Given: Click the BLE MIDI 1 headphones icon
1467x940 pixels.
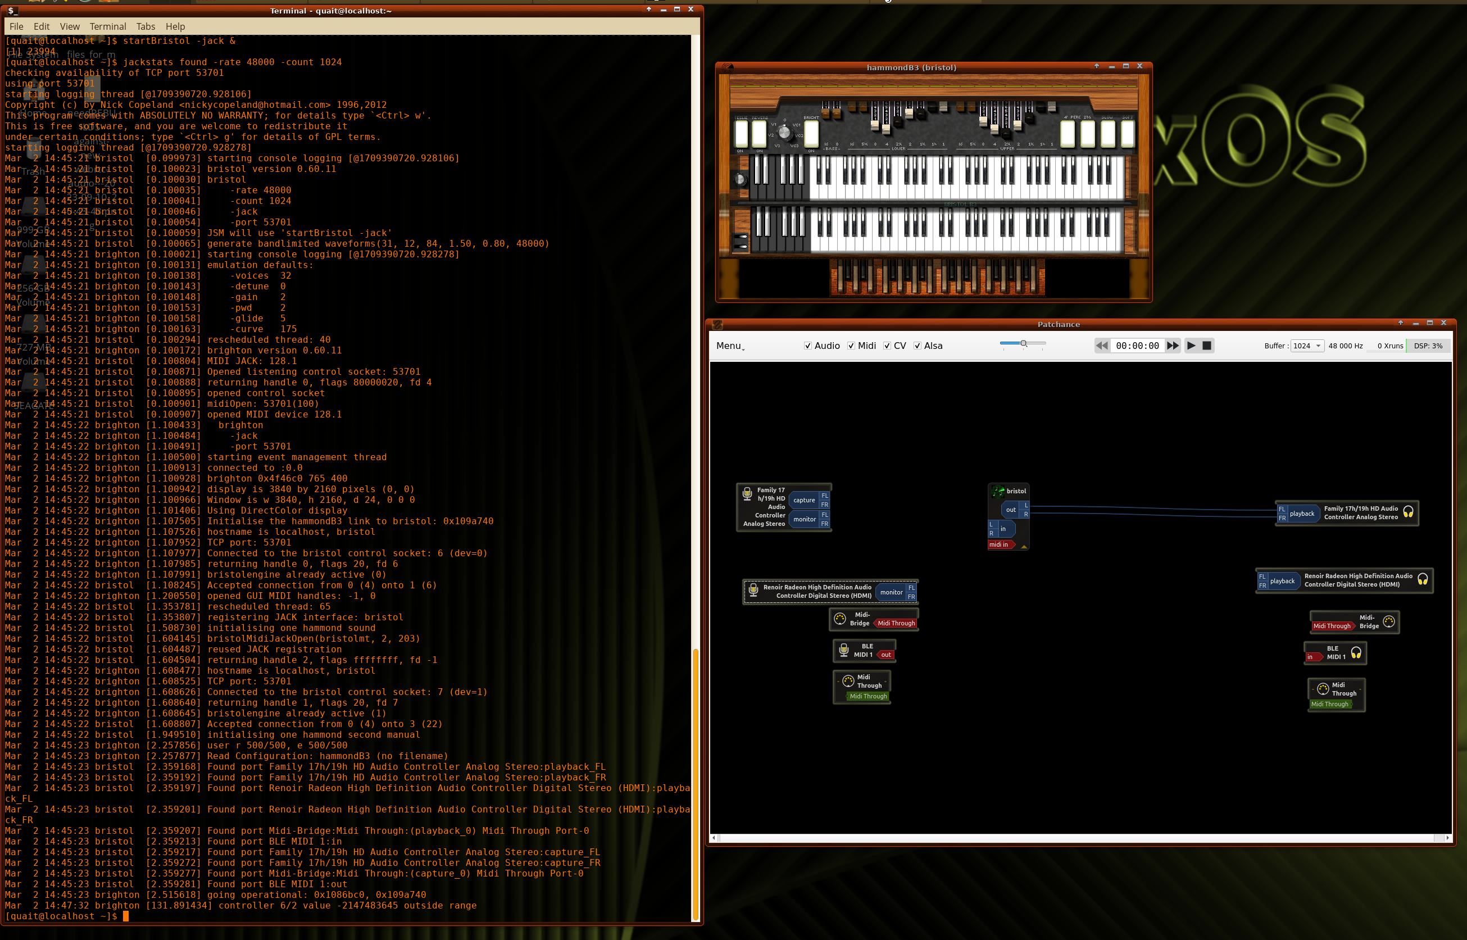Looking at the screenshot, I should click(1356, 652).
